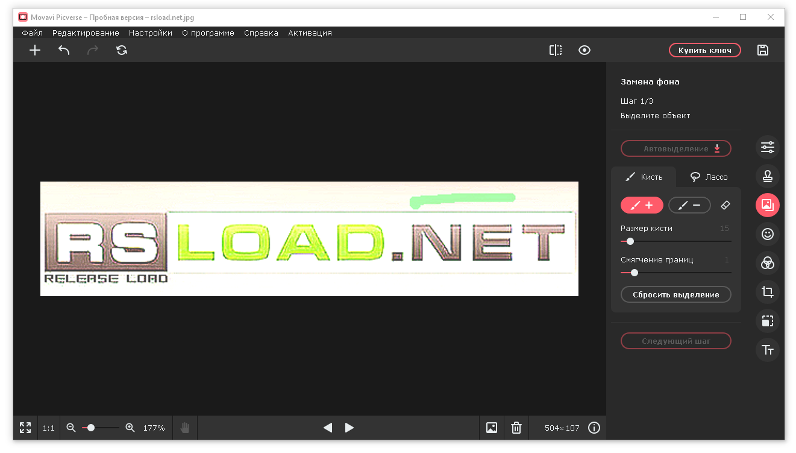
Task: Adjust the Смягчение границ slider
Action: click(676, 273)
